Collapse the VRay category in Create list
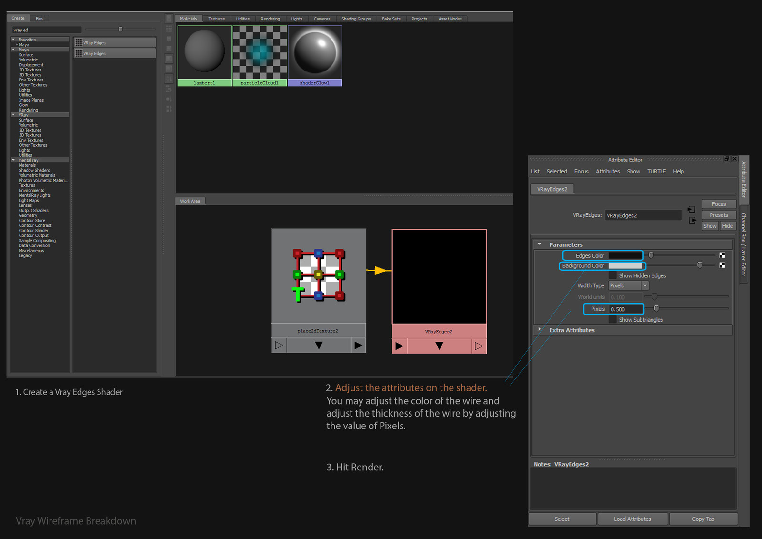Screen dimensions: 762x539 pyautogui.click(x=13, y=115)
